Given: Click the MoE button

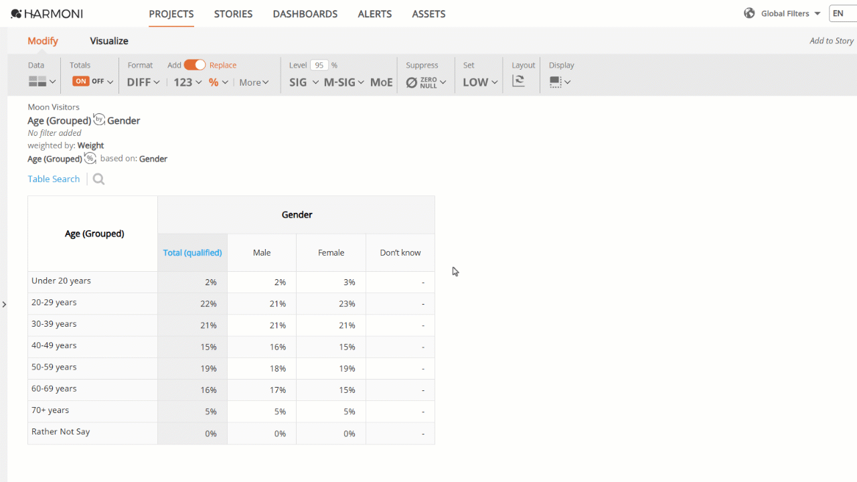Looking at the screenshot, I should (381, 82).
